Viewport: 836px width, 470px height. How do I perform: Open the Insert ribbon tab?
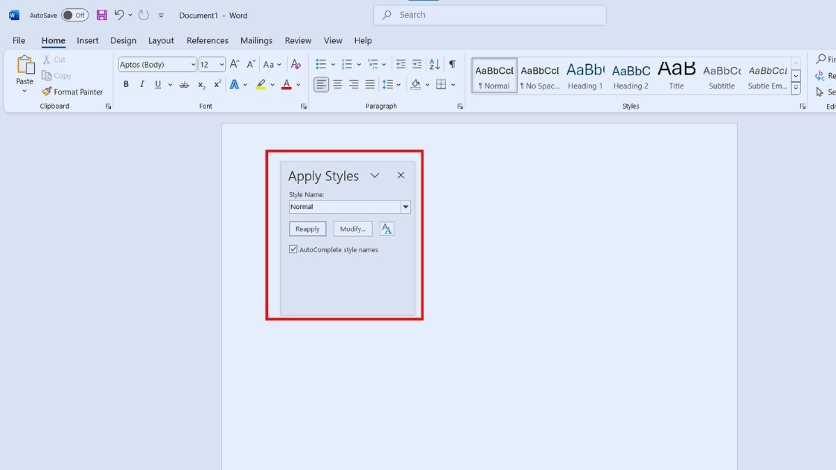click(87, 40)
